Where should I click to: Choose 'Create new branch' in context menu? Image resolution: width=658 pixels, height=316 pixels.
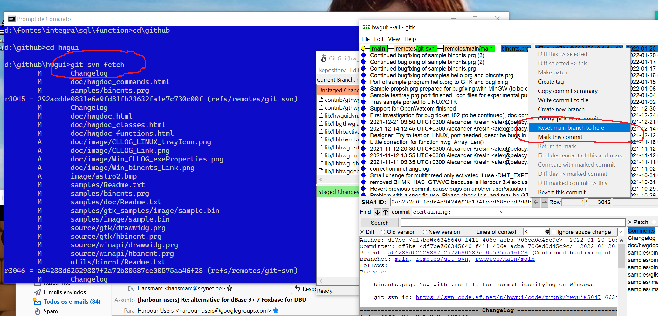(x=579, y=109)
